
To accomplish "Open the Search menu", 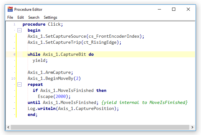I will (x=34, y=17).
